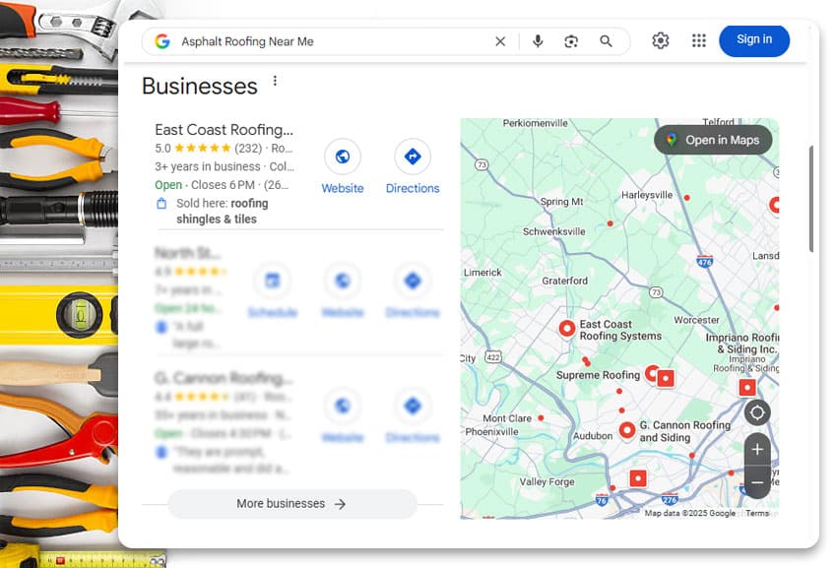The height and width of the screenshot is (568, 837).
Task: Click the Terms link on map
Action: click(x=757, y=513)
